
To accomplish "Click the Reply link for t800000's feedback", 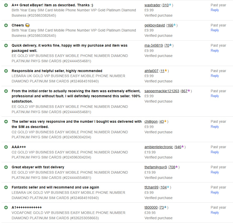I will coord(215,213).
